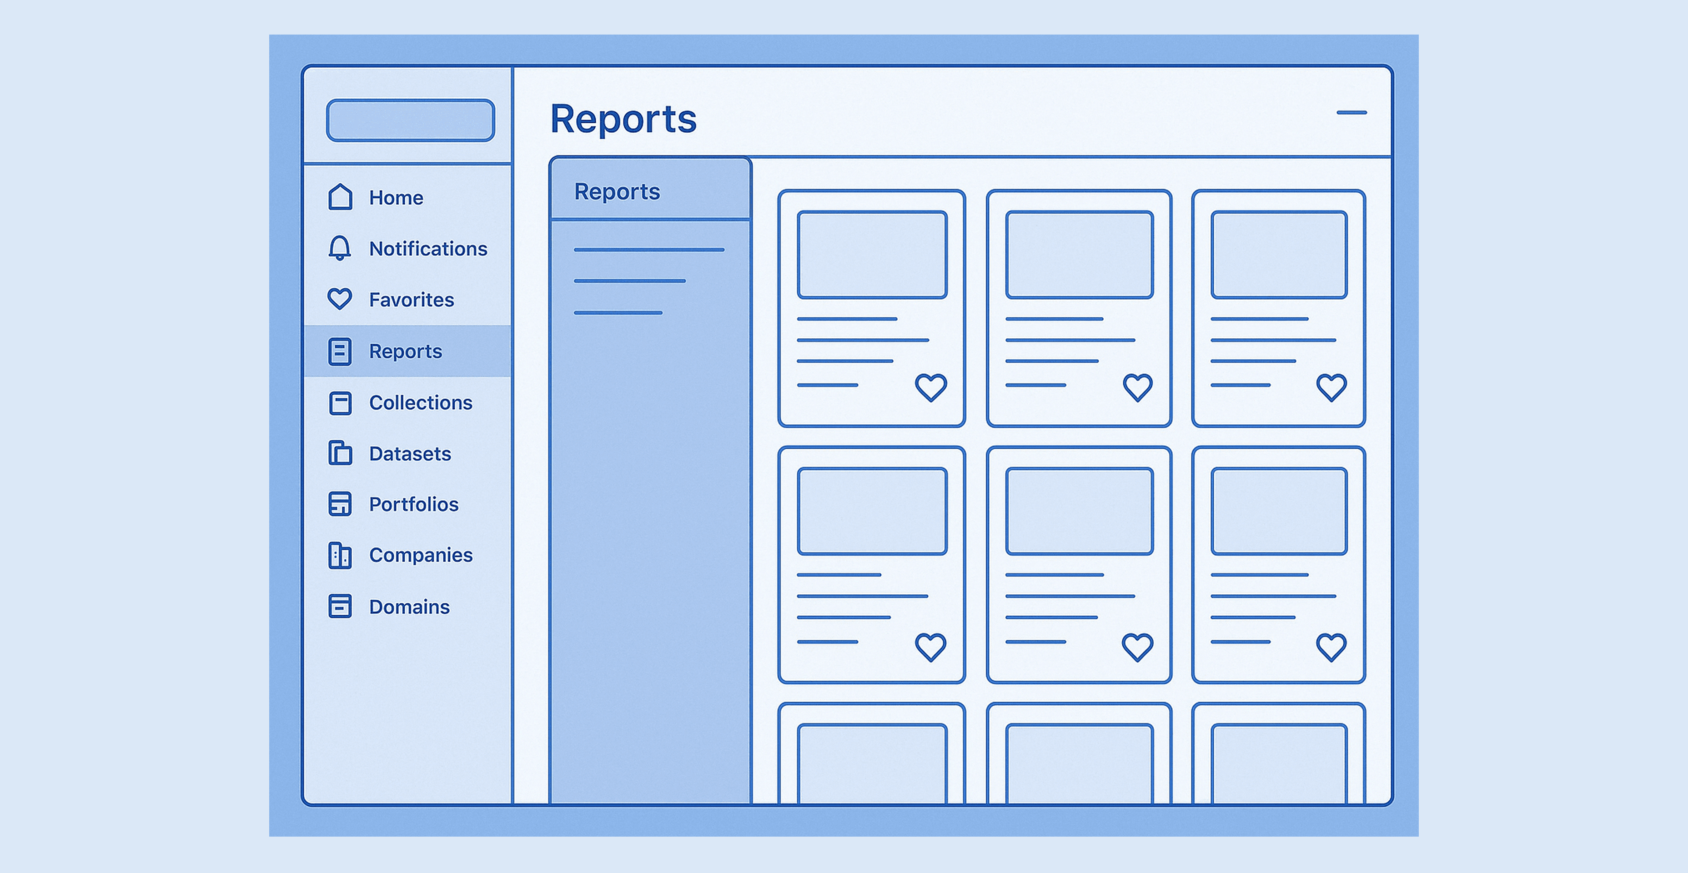Toggle heart on second-row left report card
This screenshot has height=873, width=1688.
(x=930, y=647)
